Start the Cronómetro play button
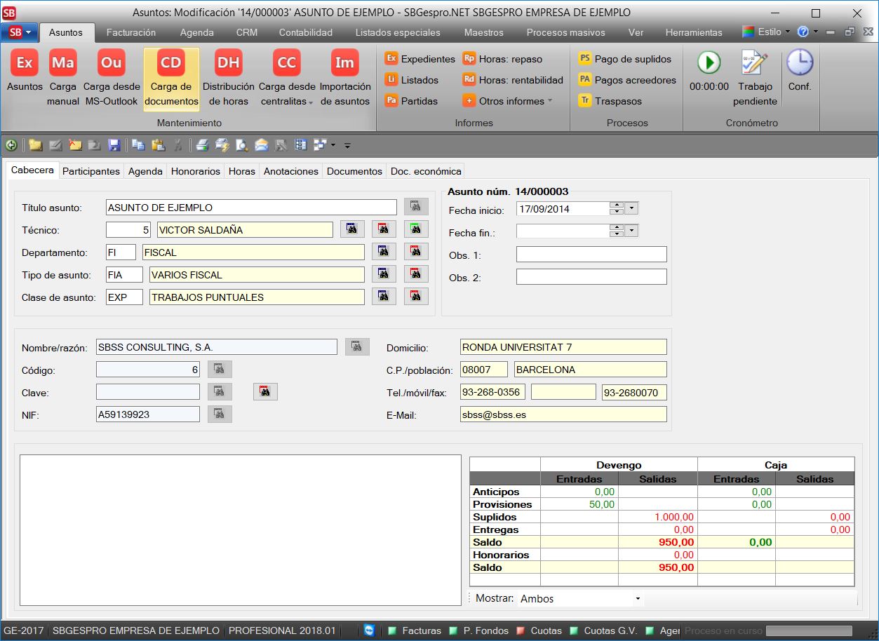The width and height of the screenshot is (879, 641). pos(709,63)
